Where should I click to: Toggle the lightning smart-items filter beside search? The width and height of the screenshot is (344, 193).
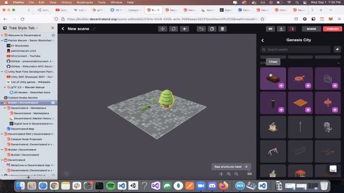(337, 49)
